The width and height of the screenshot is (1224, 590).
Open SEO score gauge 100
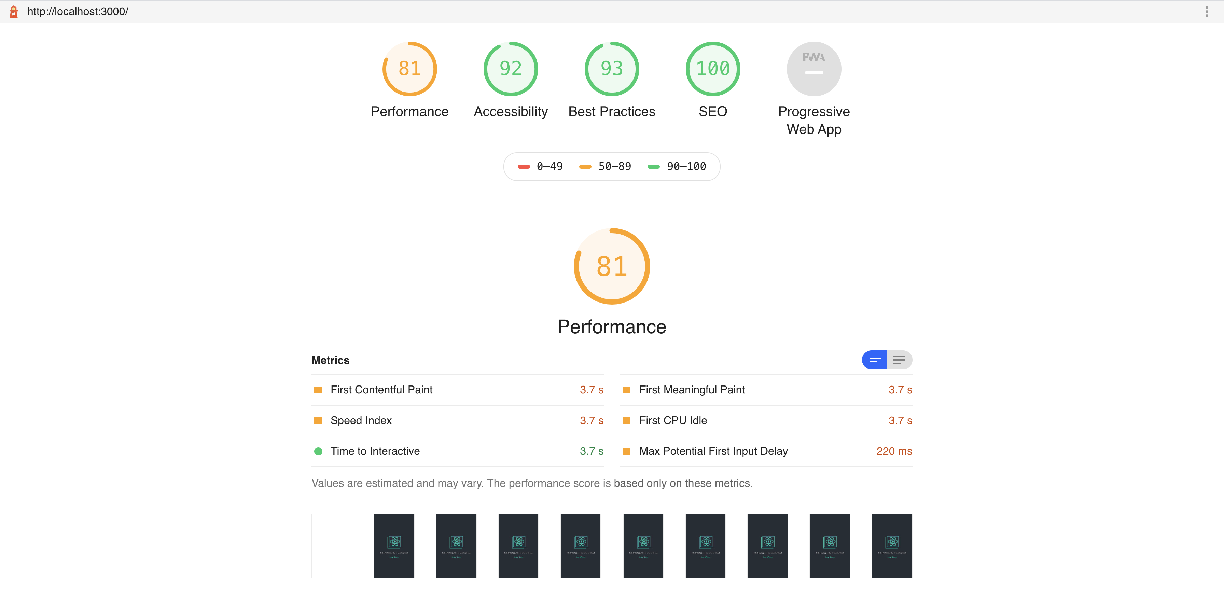(x=712, y=69)
